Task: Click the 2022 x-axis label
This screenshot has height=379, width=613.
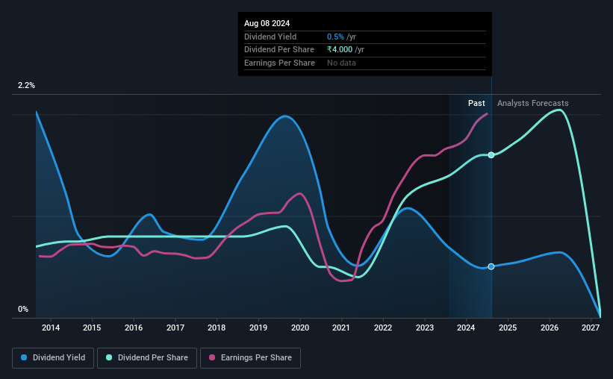Action: [x=383, y=328]
